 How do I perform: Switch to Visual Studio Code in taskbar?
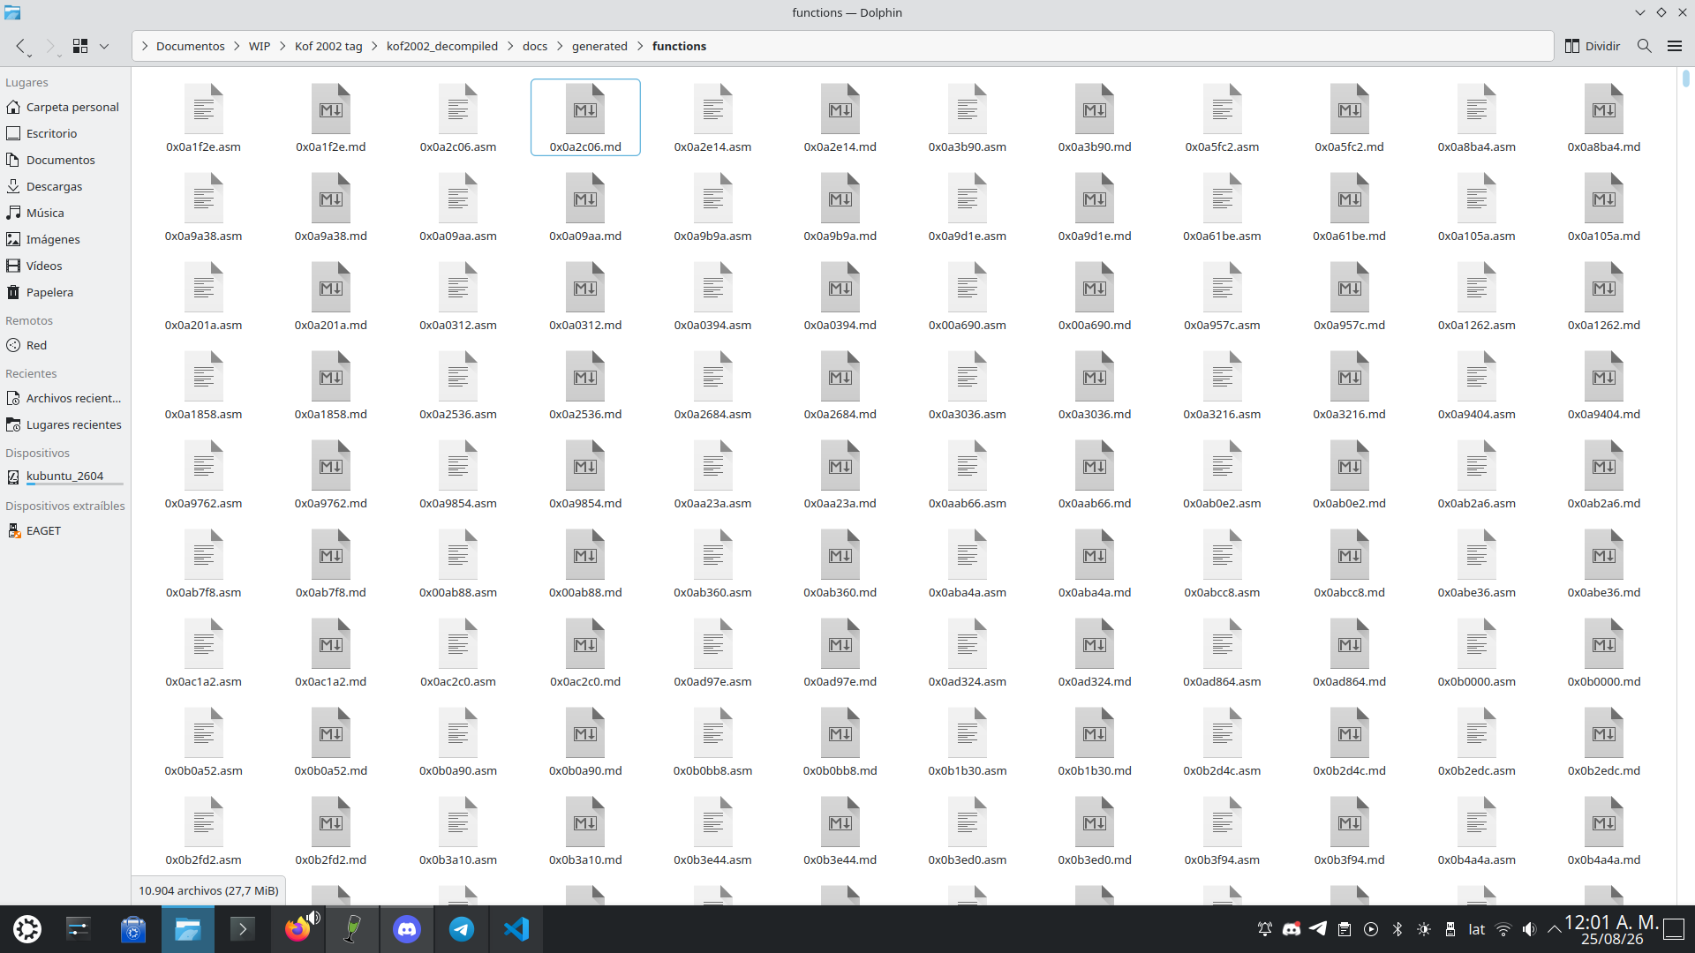516,929
